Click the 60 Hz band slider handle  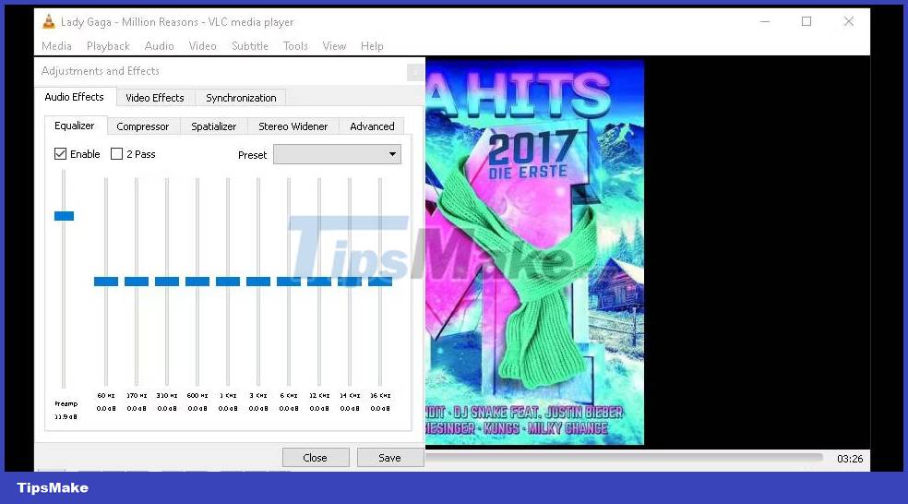pos(106,282)
